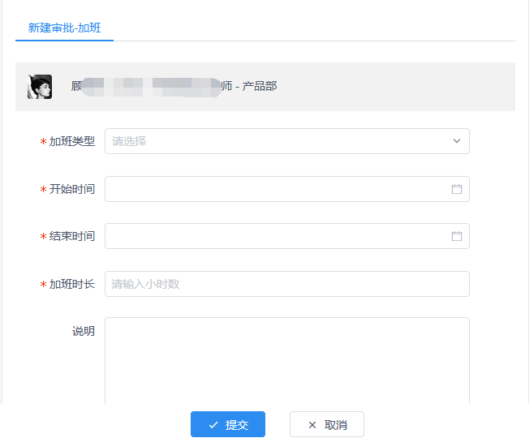
Task: Open calendar icon for 开始时间
Action: (457, 189)
